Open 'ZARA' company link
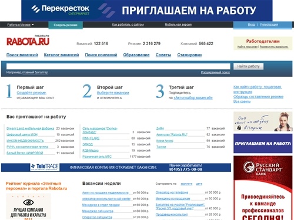Image resolution: width=294 pixels, height=220 pixels. coord(160,128)
